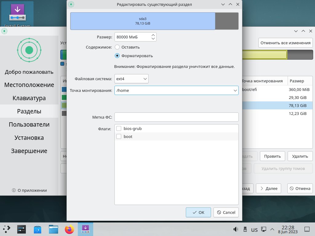Open the application launcher in the taskbar
The height and width of the screenshot is (236, 315).
coord(6,229)
